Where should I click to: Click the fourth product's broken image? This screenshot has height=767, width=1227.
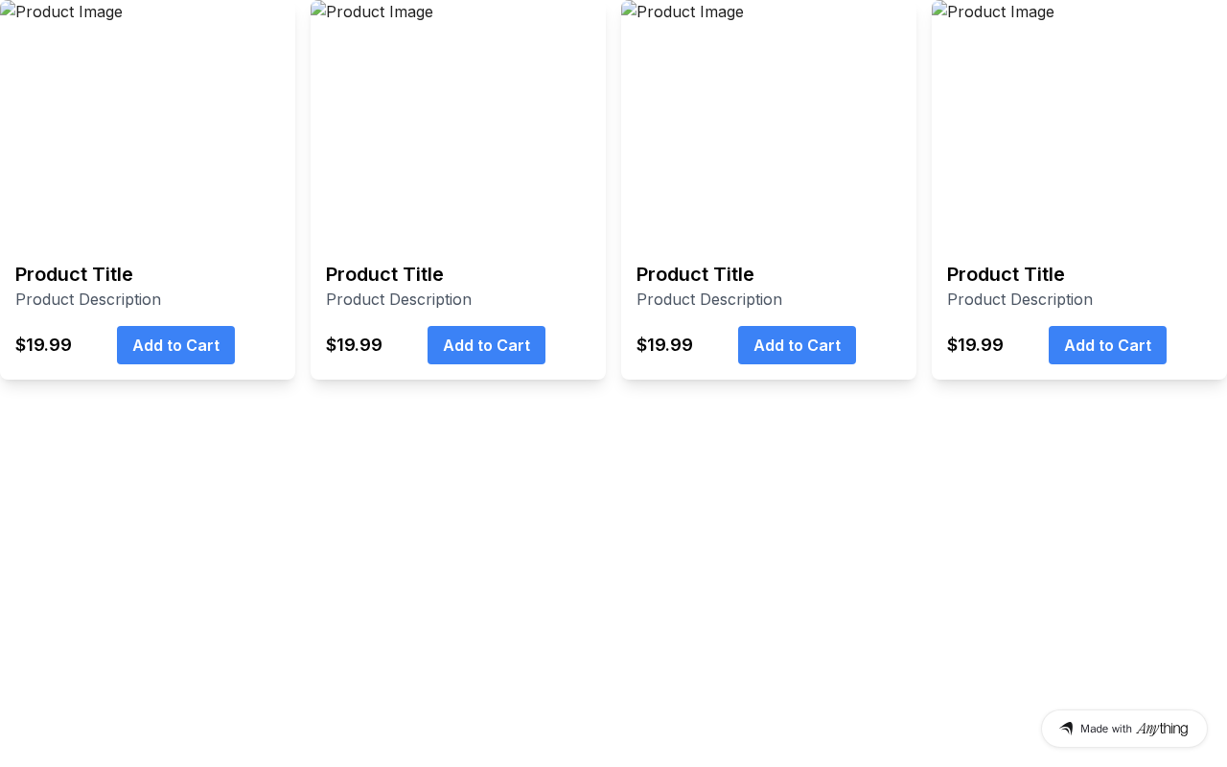[x=994, y=12]
